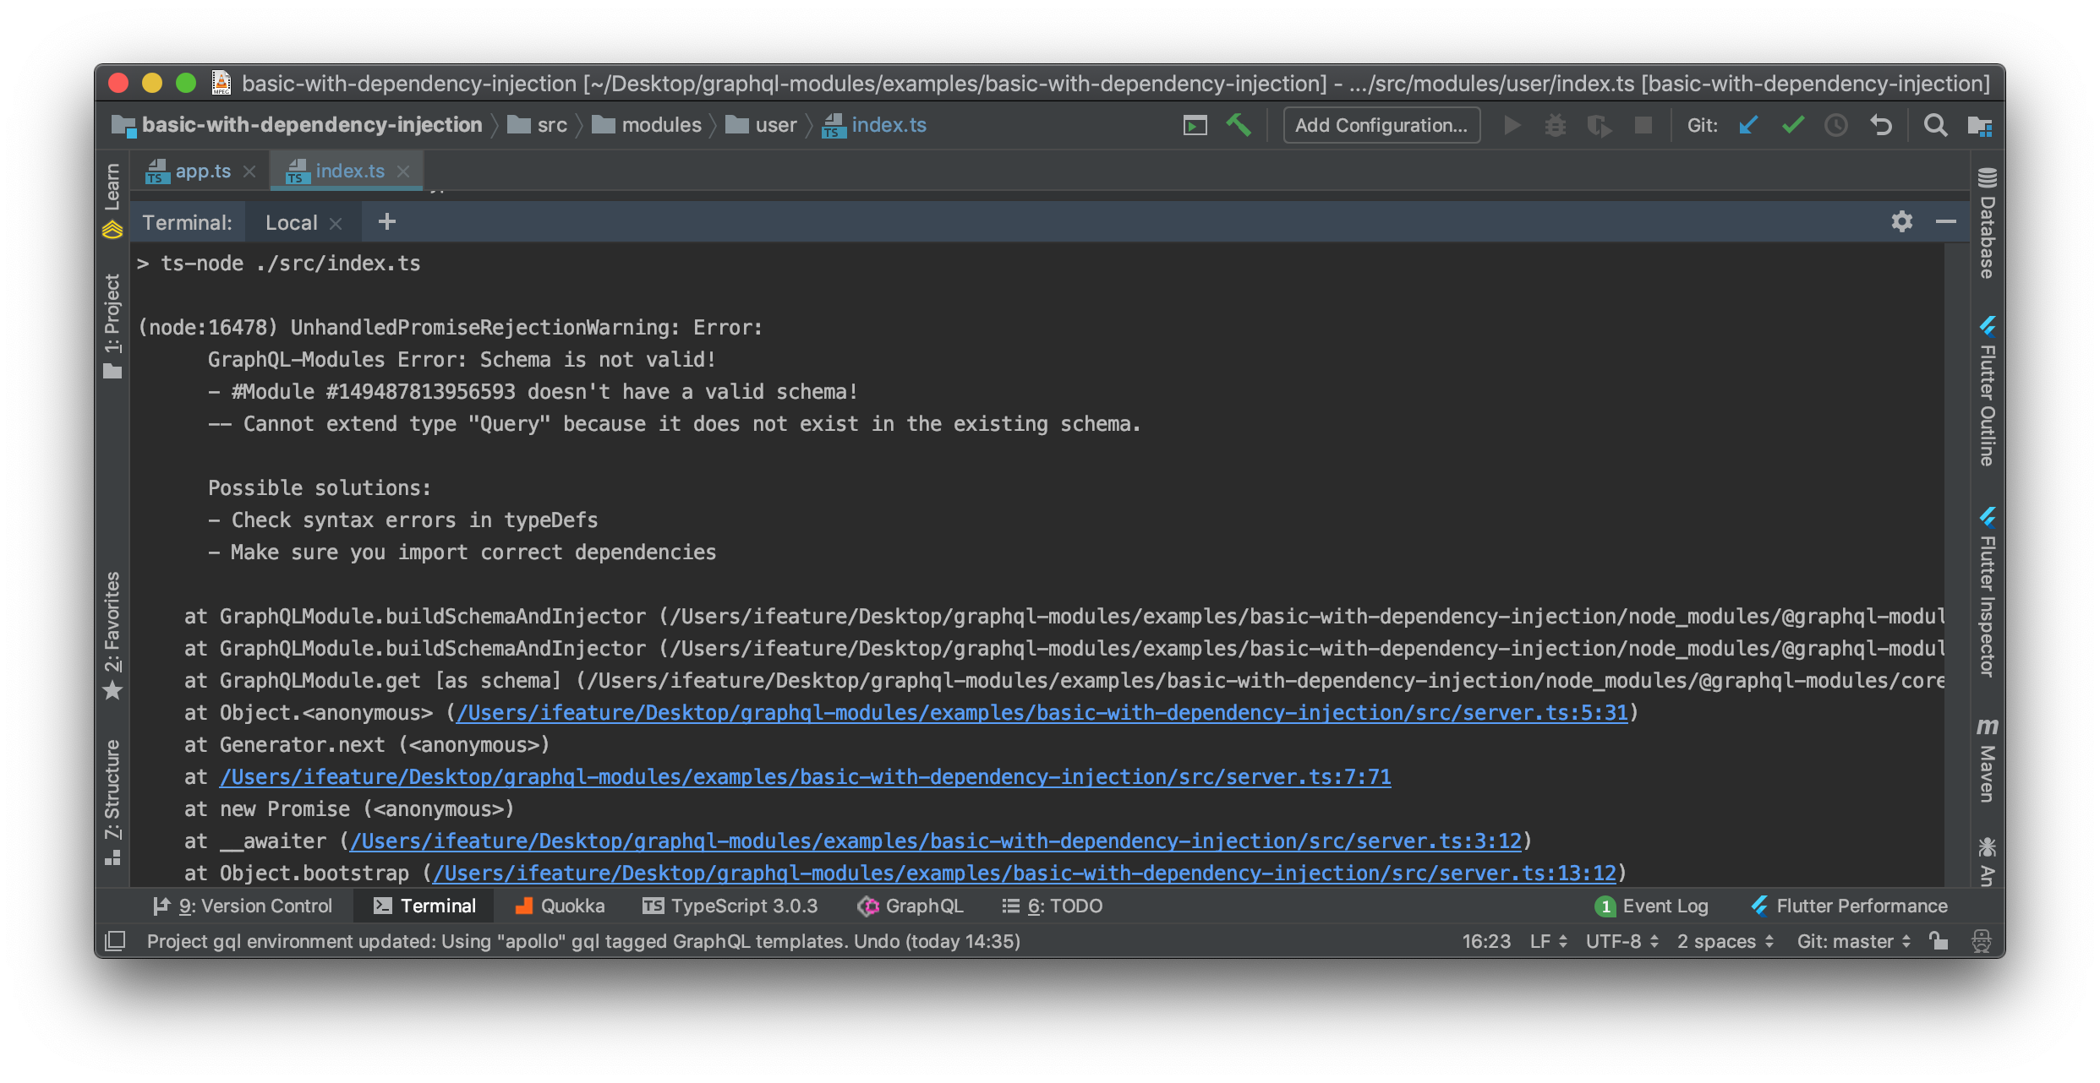Click the Git revert icon
This screenshot has width=2100, height=1083.
click(1881, 125)
